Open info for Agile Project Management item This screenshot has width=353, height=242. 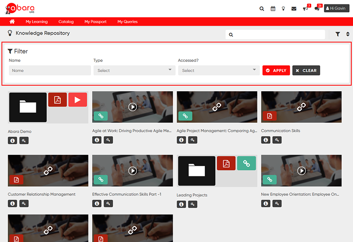pyautogui.click(x=182, y=140)
